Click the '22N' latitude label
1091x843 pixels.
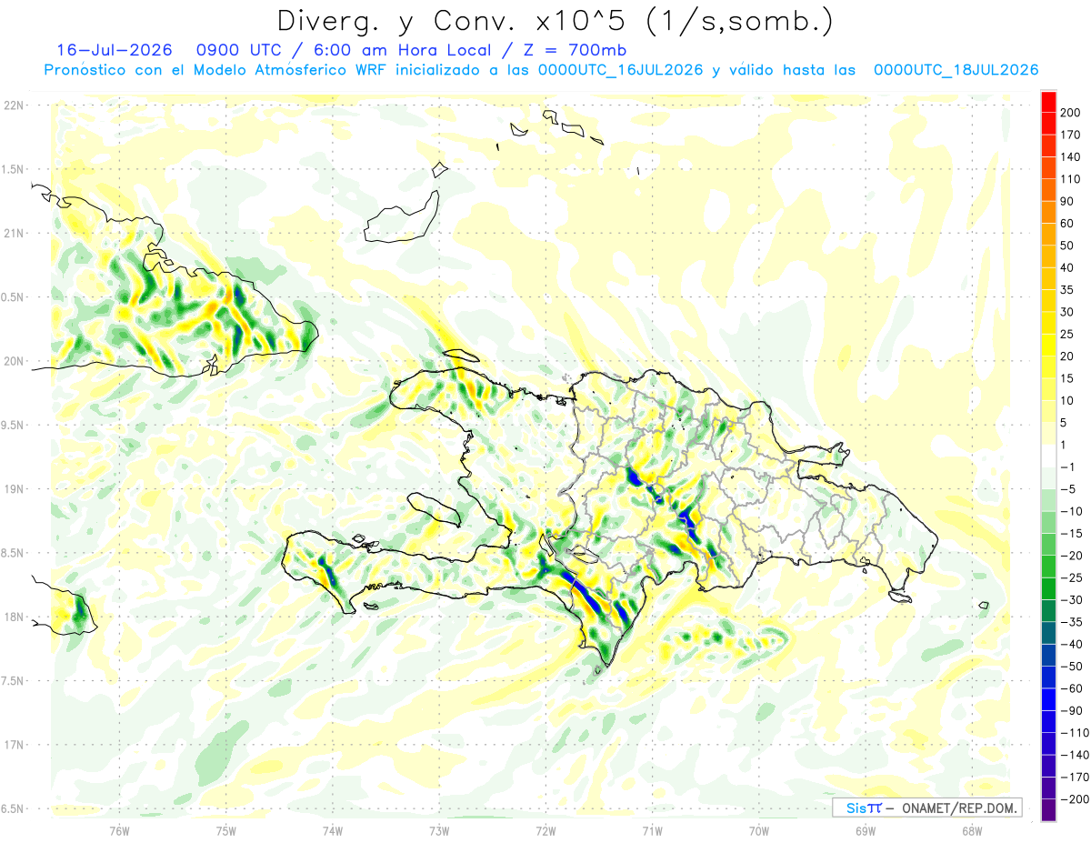click(x=14, y=105)
